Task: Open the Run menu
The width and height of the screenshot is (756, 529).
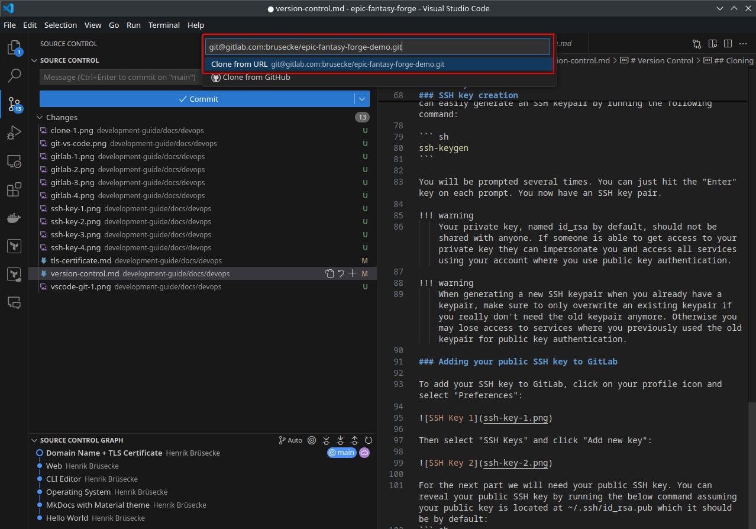Action: coord(134,25)
